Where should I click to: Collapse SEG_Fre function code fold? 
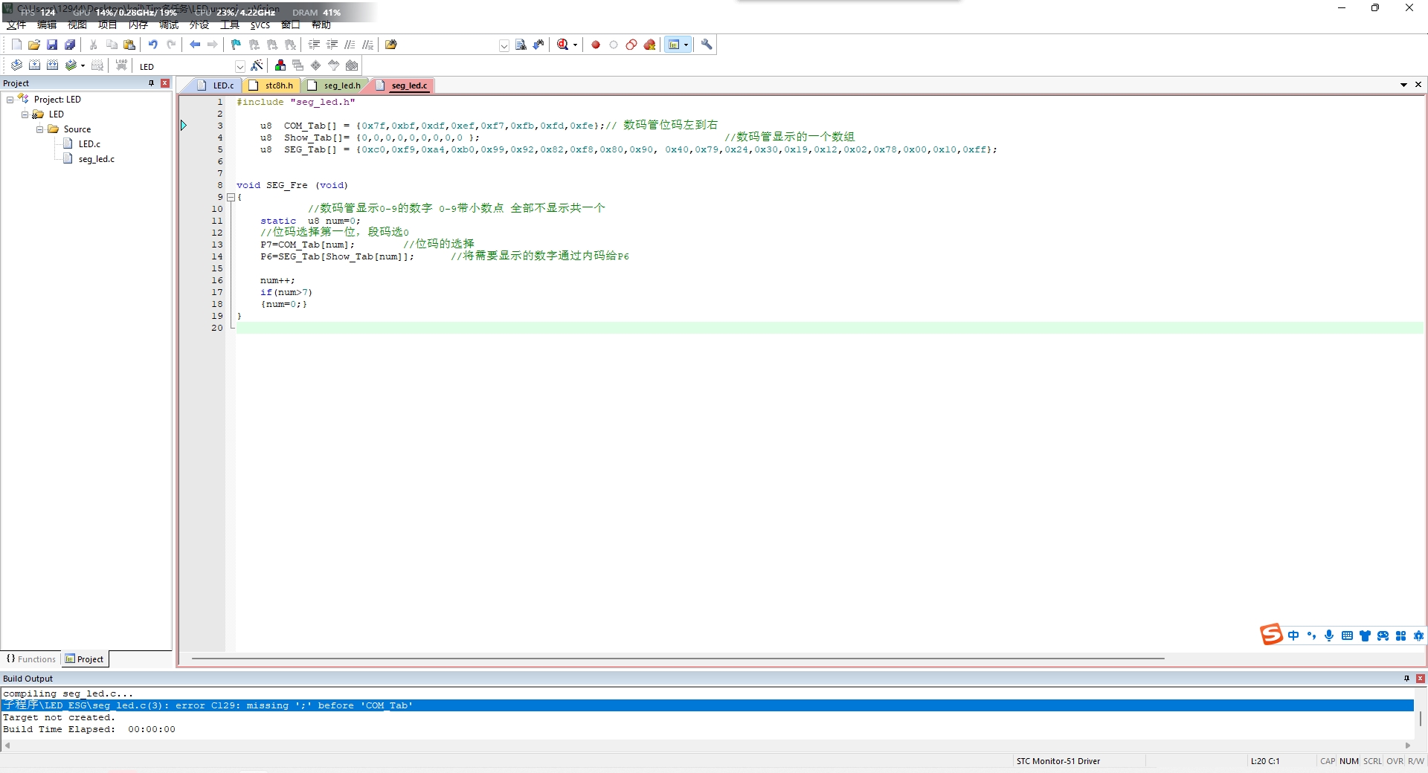[231, 197]
